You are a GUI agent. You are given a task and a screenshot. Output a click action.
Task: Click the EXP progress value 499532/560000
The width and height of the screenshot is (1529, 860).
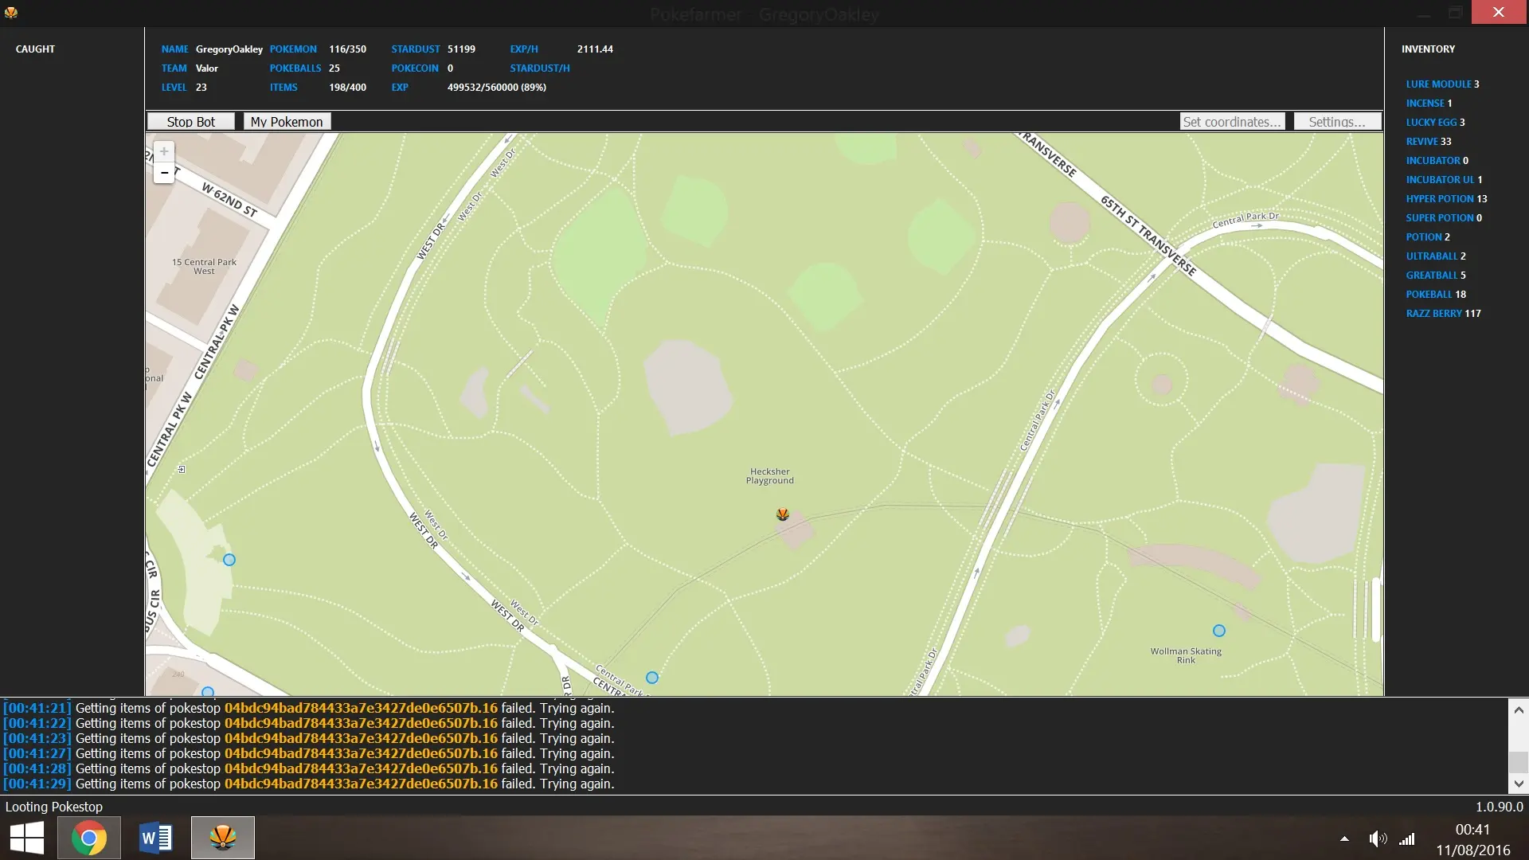click(497, 87)
